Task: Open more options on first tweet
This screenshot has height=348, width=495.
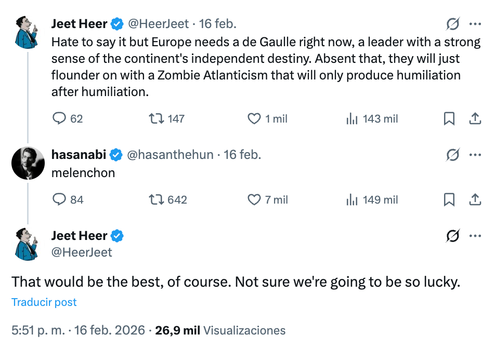Action: point(475,24)
